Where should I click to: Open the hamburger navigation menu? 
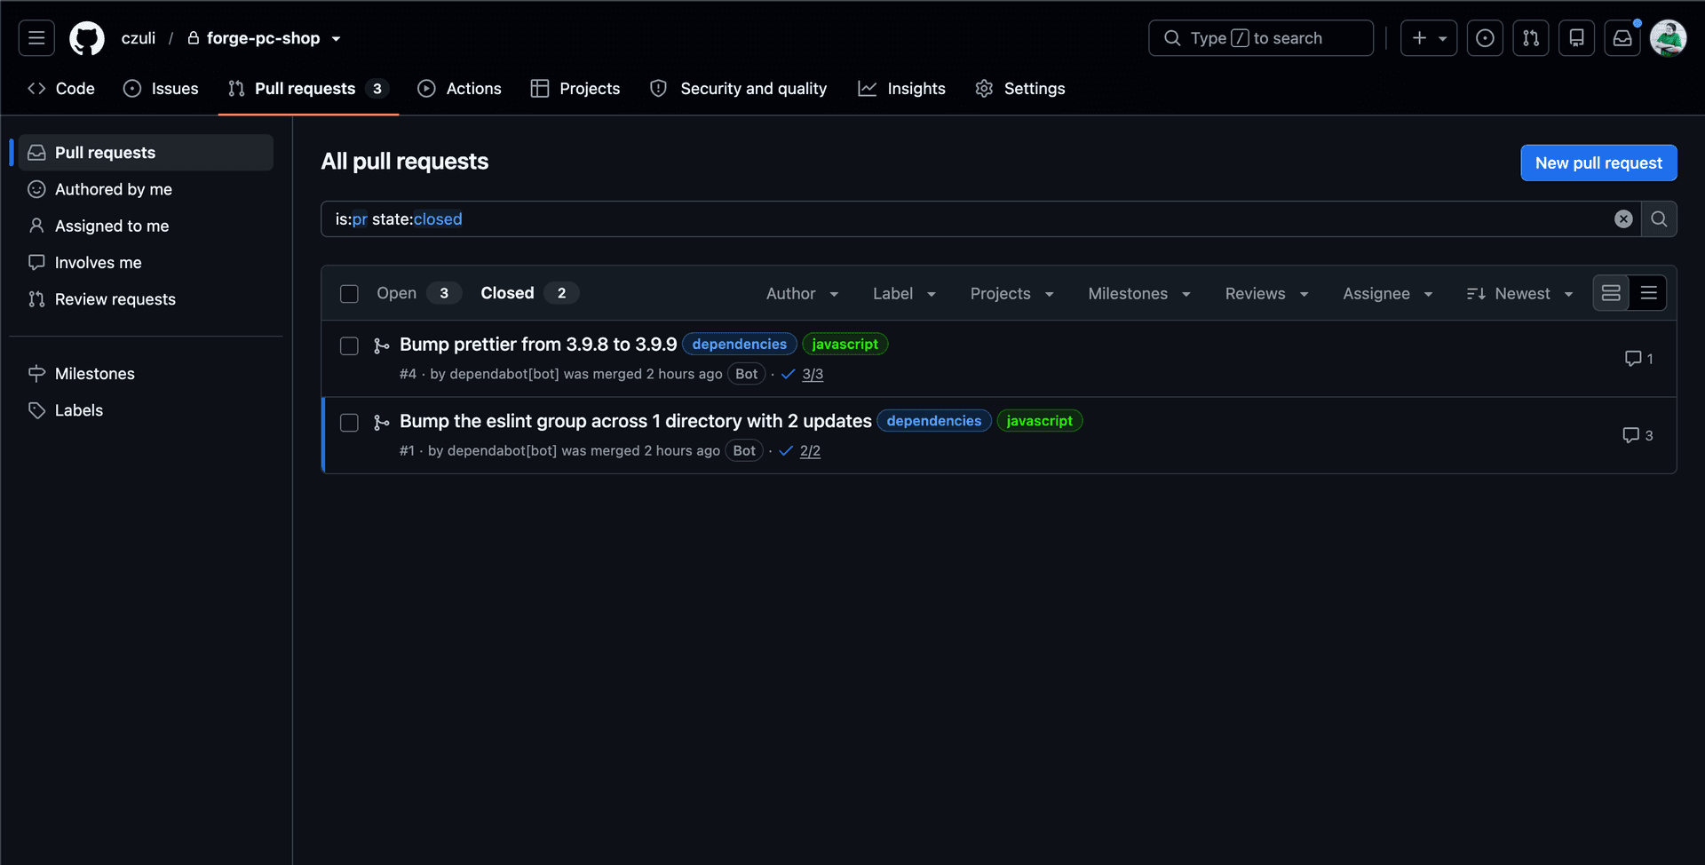(x=36, y=38)
